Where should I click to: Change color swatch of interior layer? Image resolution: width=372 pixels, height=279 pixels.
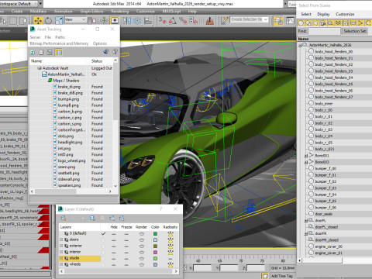(x=155, y=253)
